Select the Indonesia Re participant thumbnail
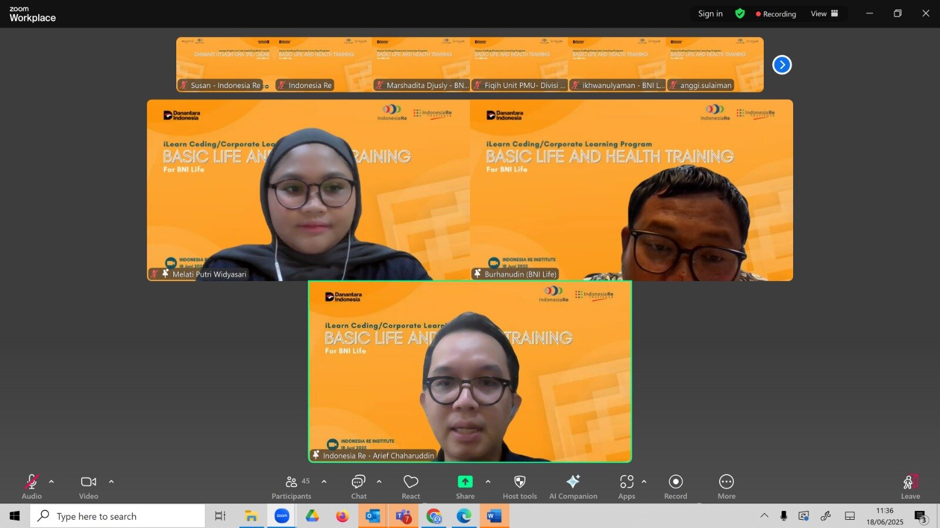 (x=324, y=65)
